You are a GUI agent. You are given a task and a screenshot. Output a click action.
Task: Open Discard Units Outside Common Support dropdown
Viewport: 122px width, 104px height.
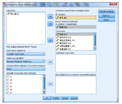26,69
